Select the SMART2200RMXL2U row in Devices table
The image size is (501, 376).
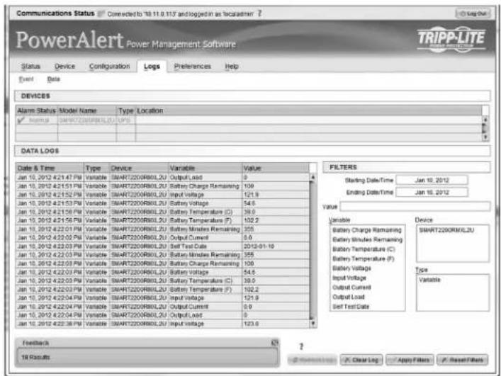point(249,120)
